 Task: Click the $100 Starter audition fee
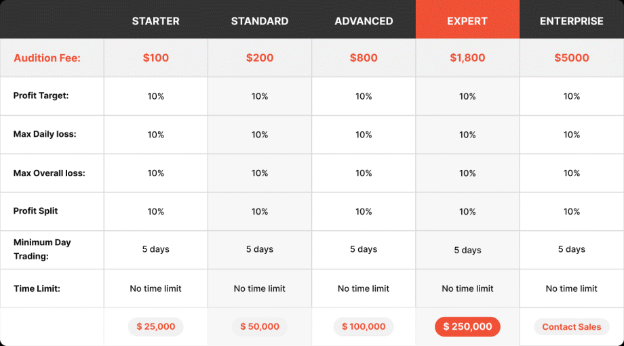pyautogui.click(x=155, y=58)
